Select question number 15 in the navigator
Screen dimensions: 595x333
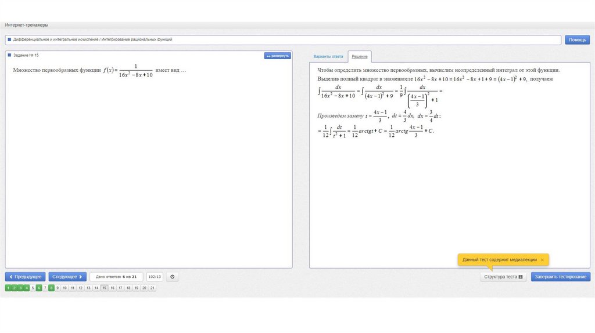pyautogui.click(x=104, y=288)
